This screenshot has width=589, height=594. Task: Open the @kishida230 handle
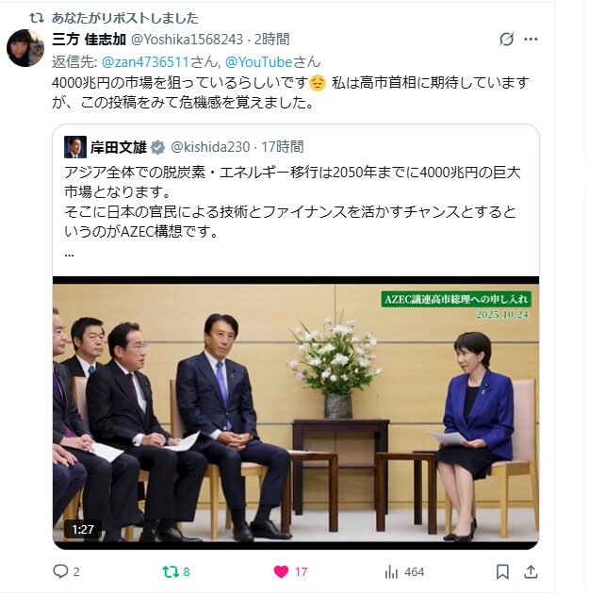(210, 147)
